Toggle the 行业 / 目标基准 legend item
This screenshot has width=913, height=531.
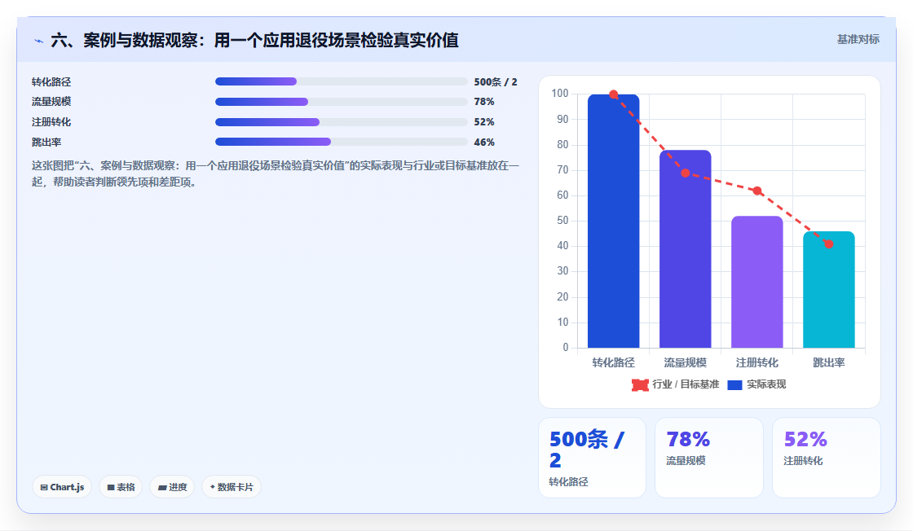(676, 384)
